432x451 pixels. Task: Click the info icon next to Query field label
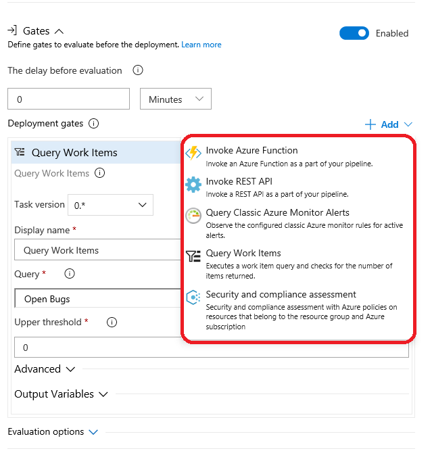pos(70,274)
